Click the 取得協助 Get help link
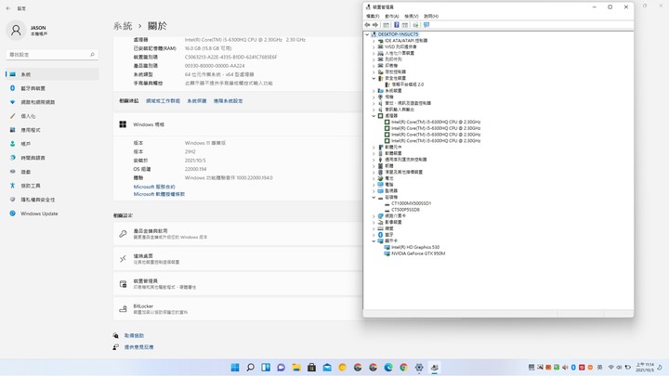The width and height of the screenshot is (669, 376). 134,335
